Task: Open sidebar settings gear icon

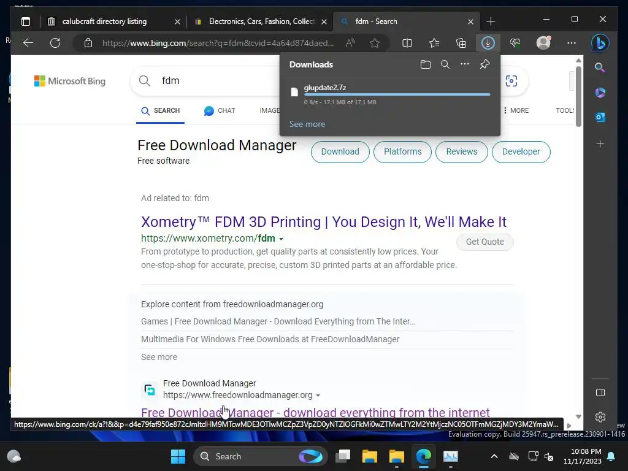Action: click(x=600, y=417)
